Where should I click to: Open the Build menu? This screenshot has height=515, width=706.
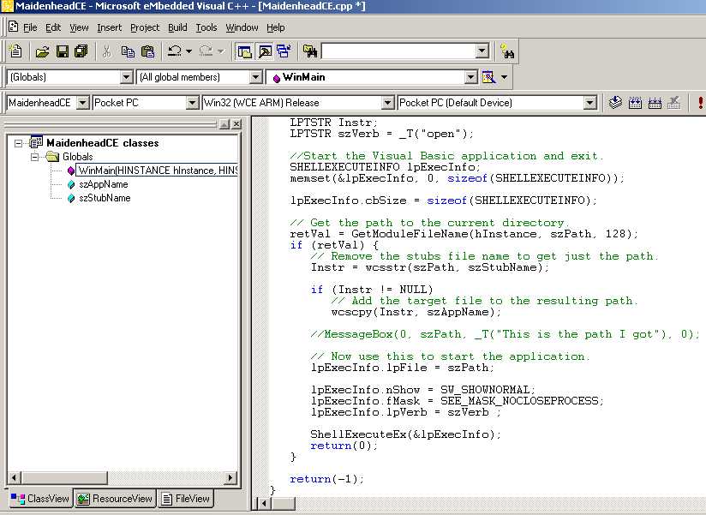point(177,27)
